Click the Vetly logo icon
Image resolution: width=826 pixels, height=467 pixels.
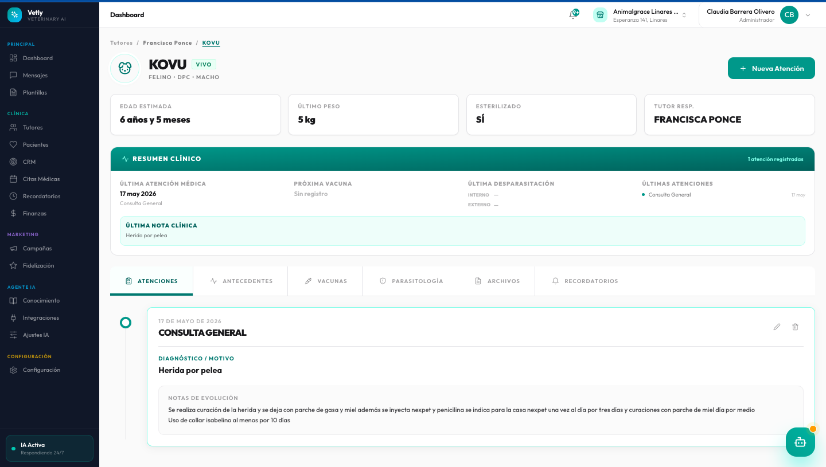tap(14, 15)
